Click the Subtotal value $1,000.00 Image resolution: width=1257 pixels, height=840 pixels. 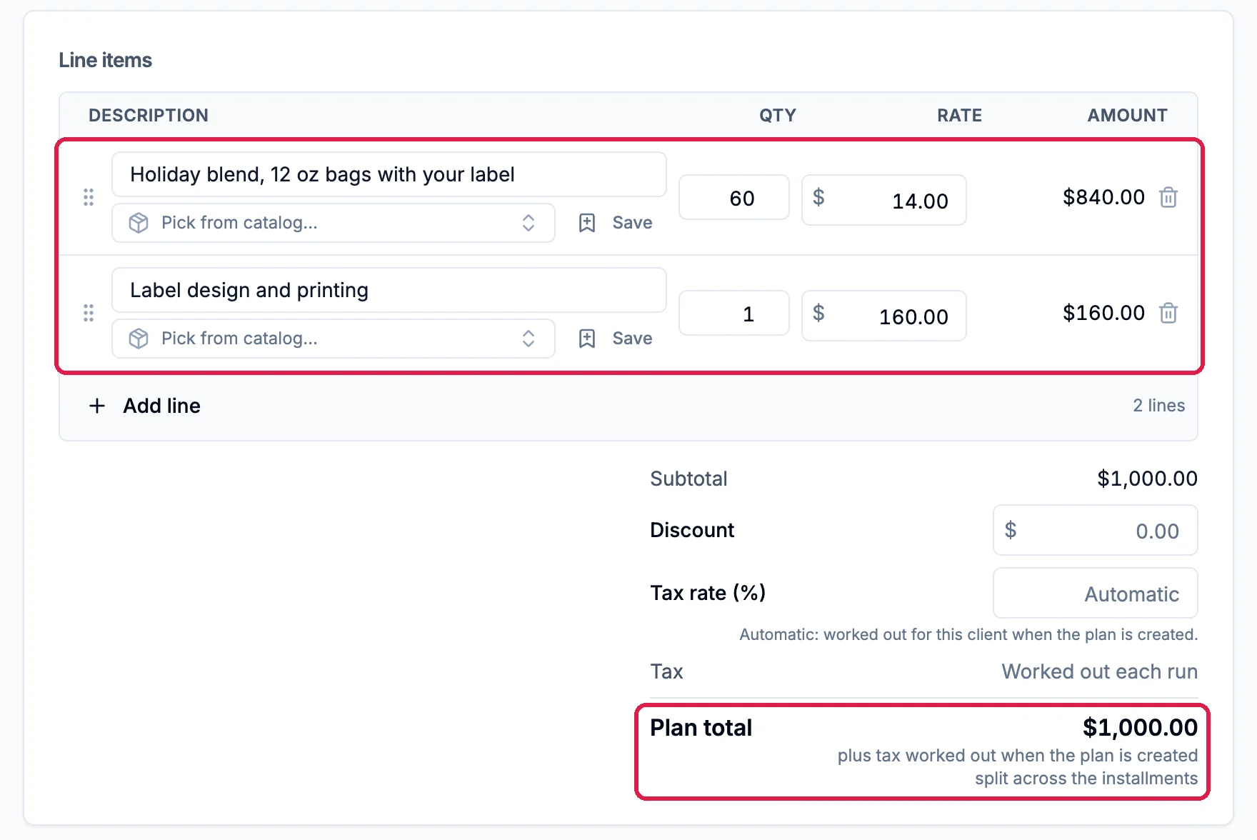click(x=1147, y=479)
